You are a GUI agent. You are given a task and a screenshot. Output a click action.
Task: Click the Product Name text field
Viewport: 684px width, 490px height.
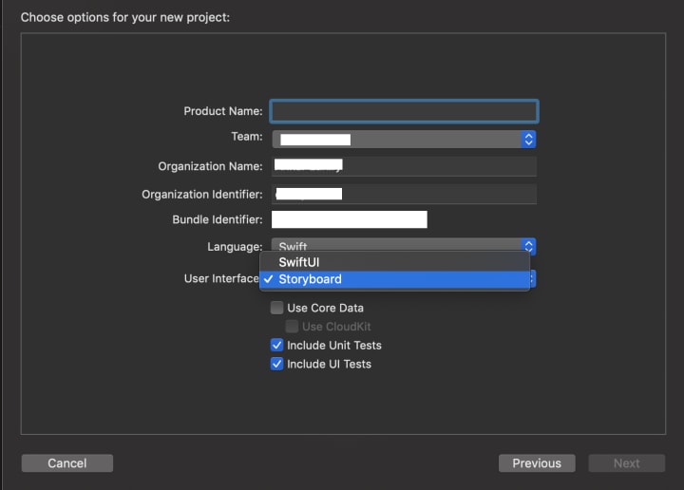coord(404,111)
